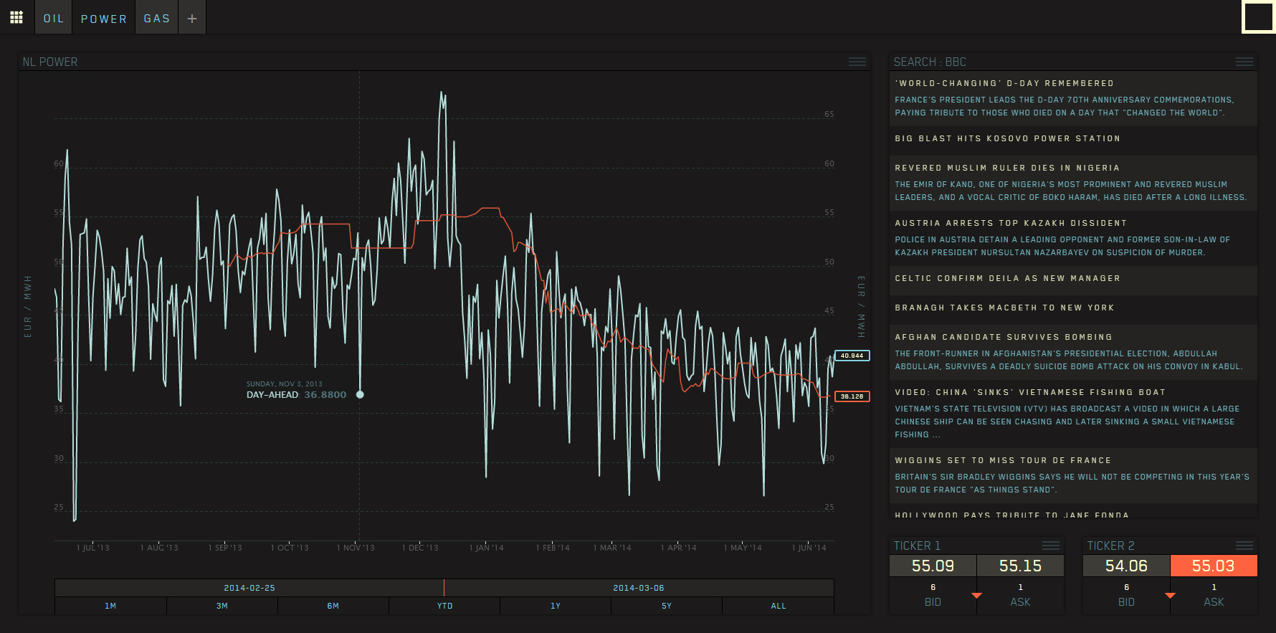Open the apps grid menu icon
The width and height of the screenshot is (1276, 633).
pos(16,17)
